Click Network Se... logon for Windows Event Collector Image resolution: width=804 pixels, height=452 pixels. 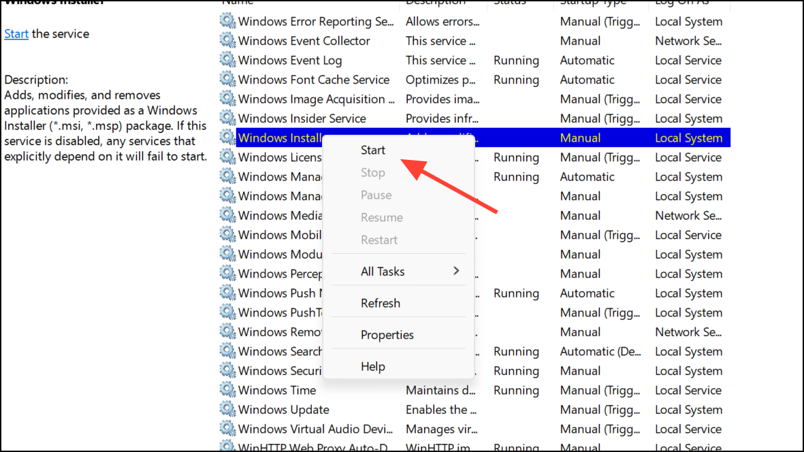click(x=688, y=41)
